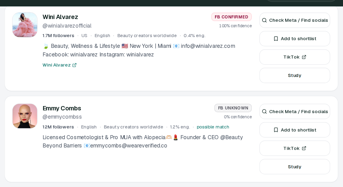Add Emmy Combs to shortlist
The height and width of the screenshot is (187, 343).
click(x=295, y=130)
